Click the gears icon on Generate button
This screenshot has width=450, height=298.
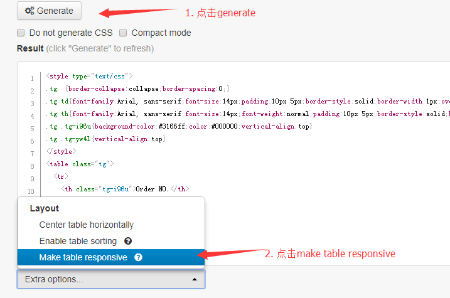(29, 11)
